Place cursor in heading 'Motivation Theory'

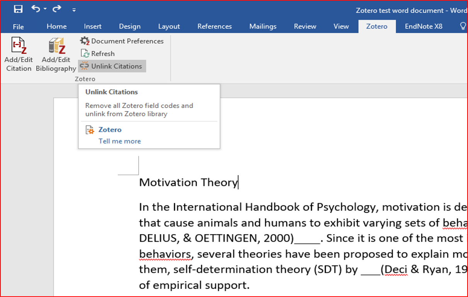pos(188,182)
